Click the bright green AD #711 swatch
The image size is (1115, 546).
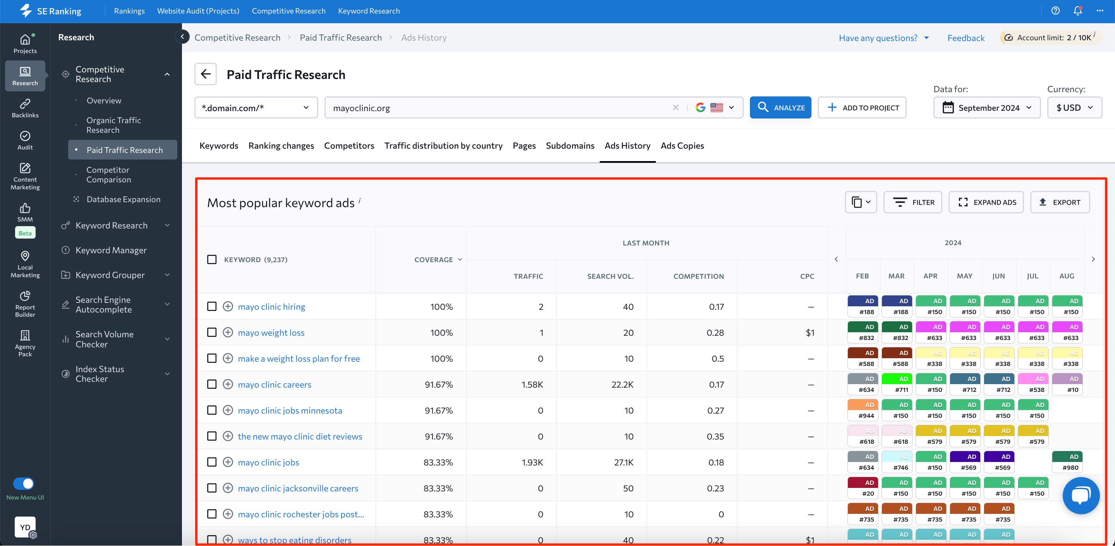[896, 384]
